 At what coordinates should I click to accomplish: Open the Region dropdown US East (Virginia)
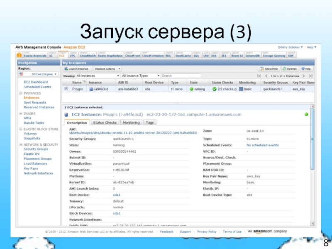38,74
